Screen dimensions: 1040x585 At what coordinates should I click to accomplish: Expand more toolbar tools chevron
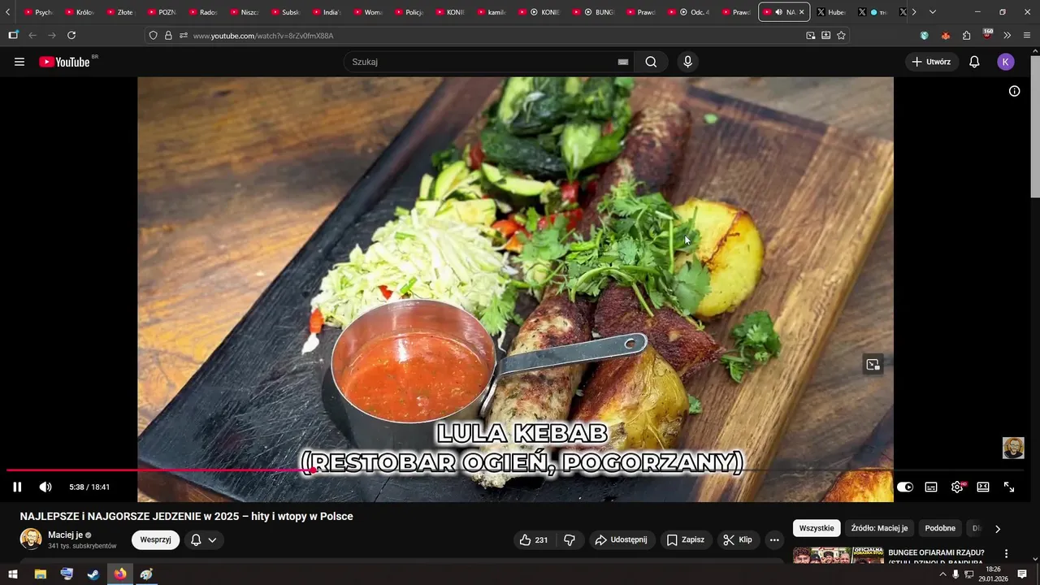(1007, 36)
